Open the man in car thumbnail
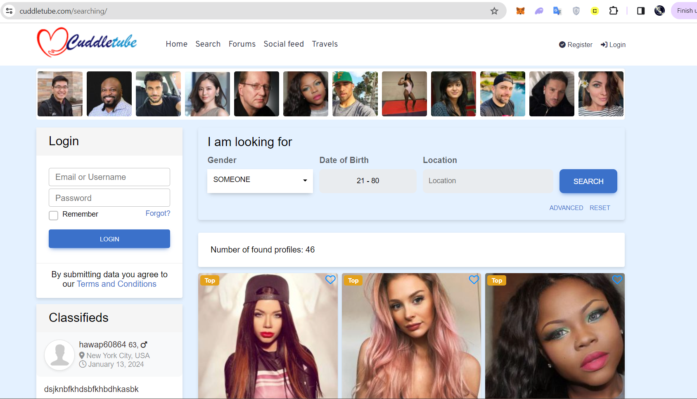The height and width of the screenshot is (399, 697). coord(159,94)
